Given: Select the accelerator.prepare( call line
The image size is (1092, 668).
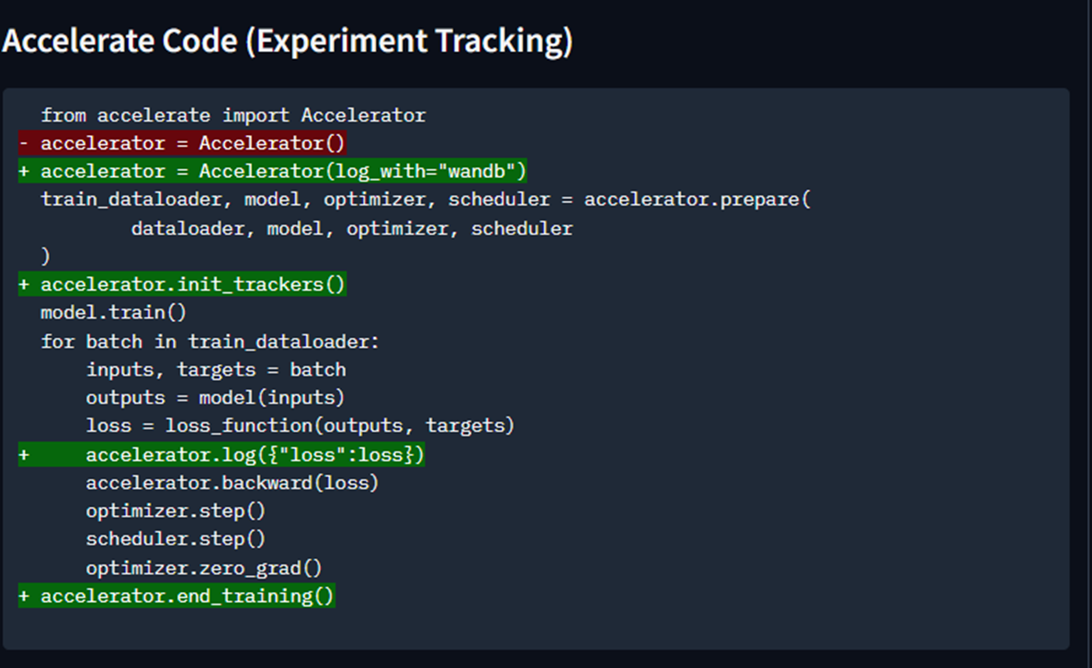Looking at the screenshot, I should coord(425,199).
